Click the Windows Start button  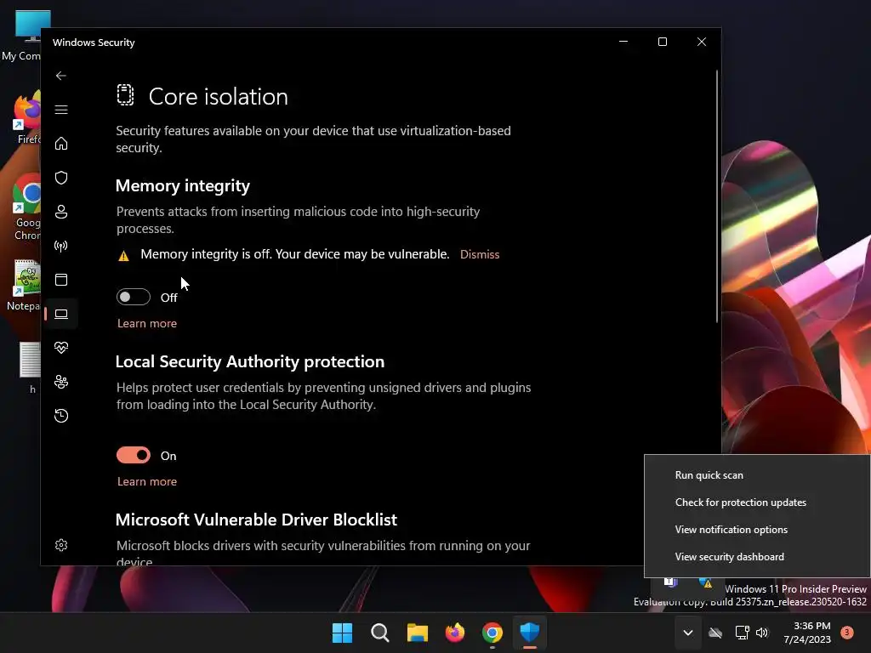pyautogui.click(x=342, y=633)
